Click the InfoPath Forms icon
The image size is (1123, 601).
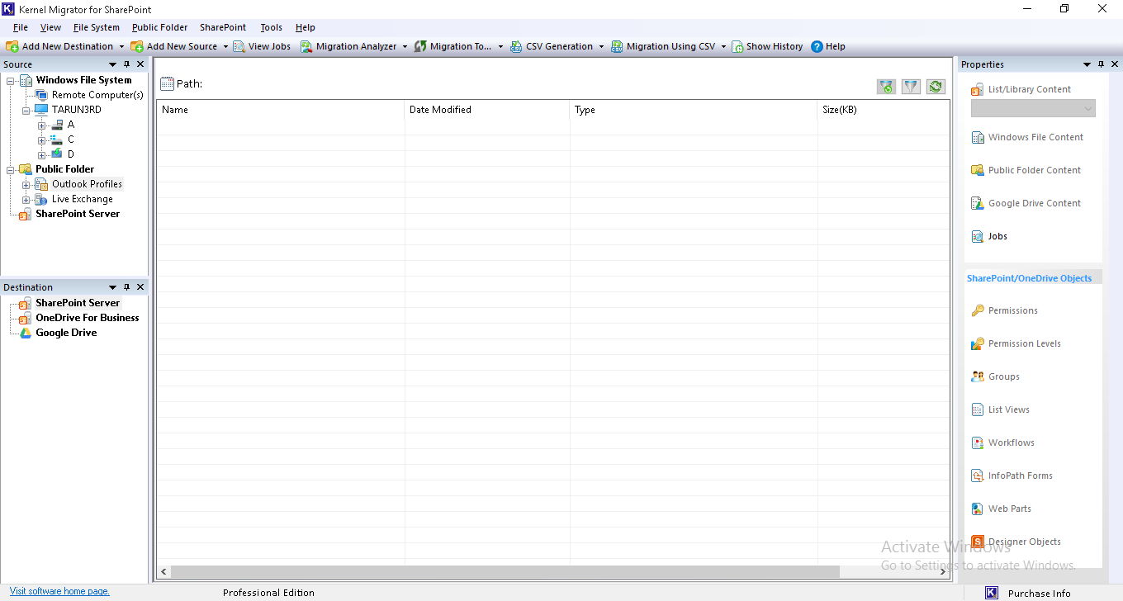coord(978,476)
